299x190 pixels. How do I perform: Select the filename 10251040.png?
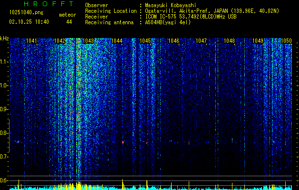27,13
